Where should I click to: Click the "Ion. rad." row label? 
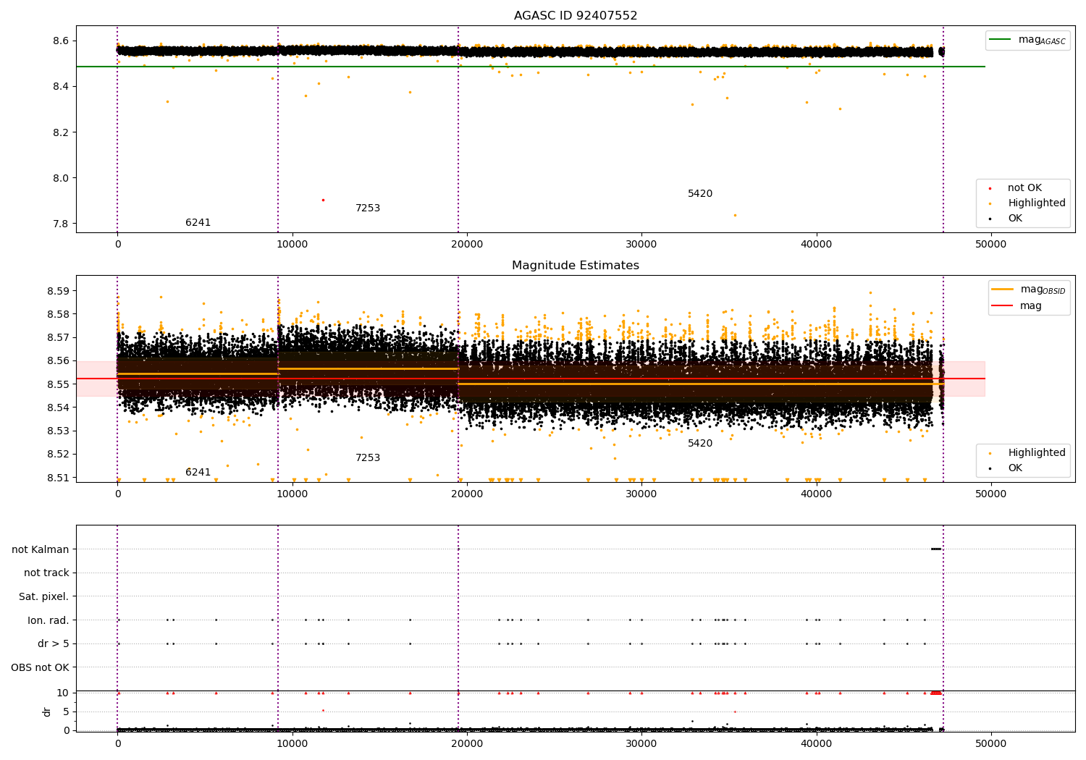pyautogui.click(x=49, y=620)
